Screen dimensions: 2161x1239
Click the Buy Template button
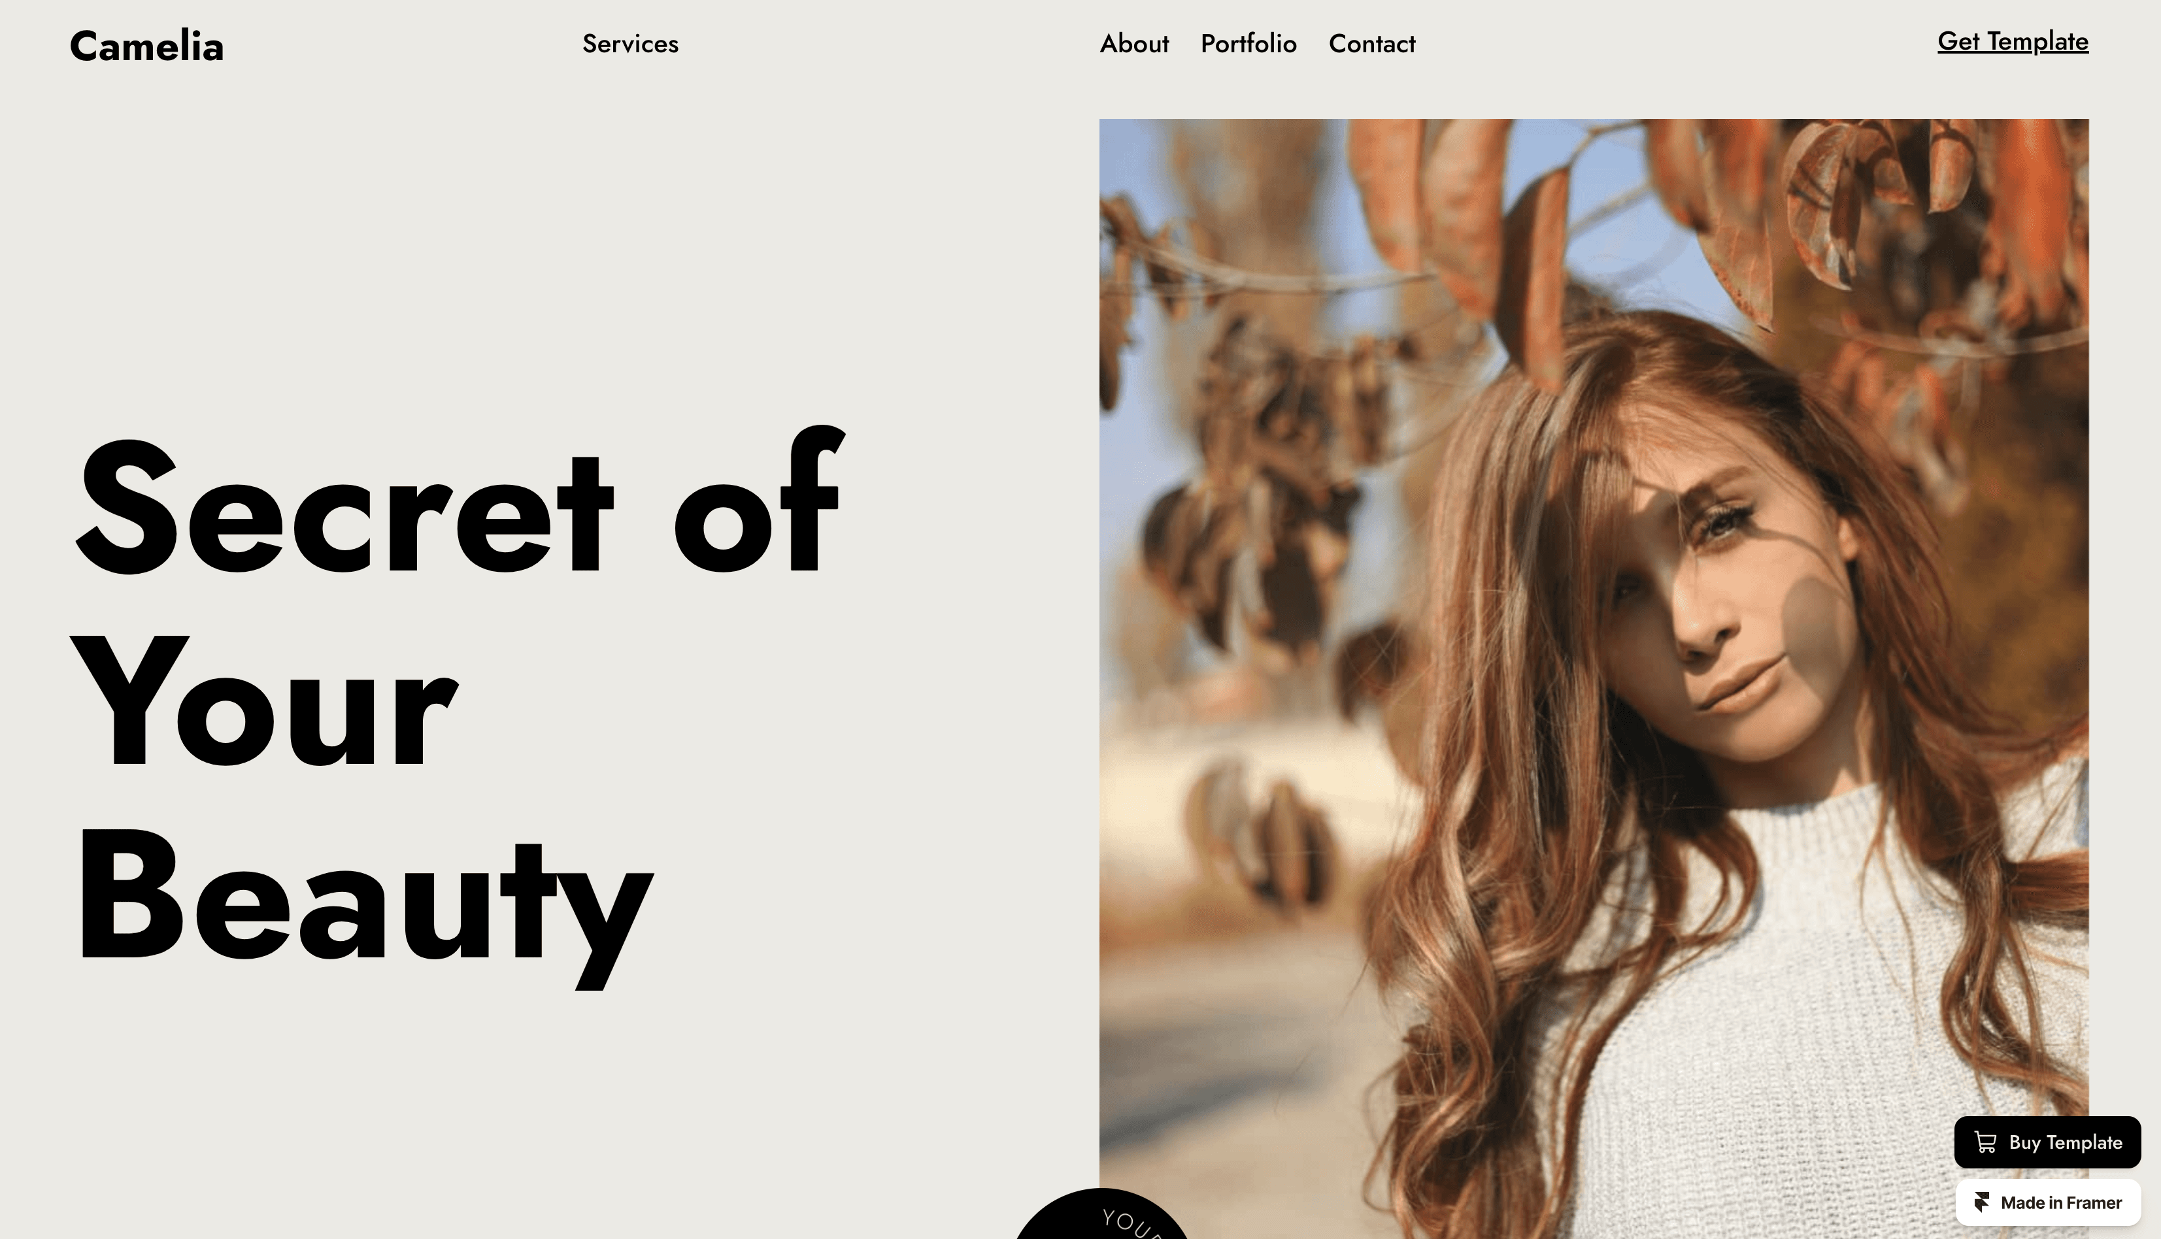point(2047,1142)
